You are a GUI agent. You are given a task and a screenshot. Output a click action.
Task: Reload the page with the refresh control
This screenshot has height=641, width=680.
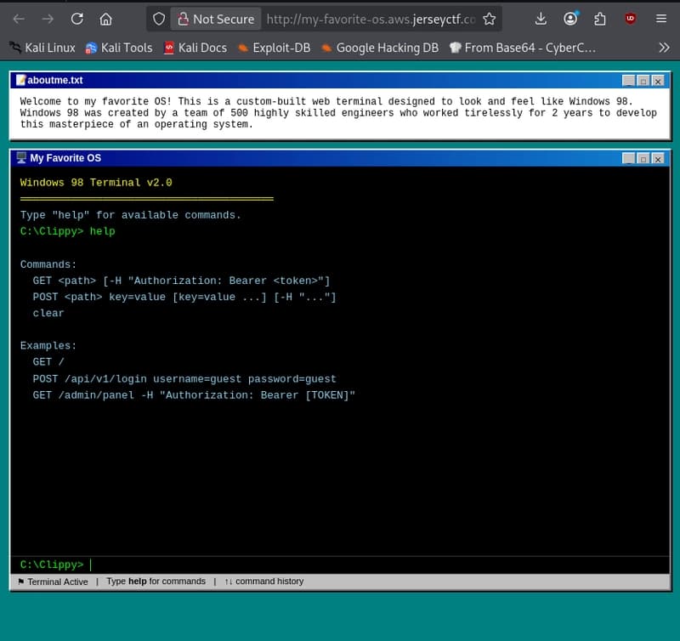pyautogui.click(x=76, y=18)
